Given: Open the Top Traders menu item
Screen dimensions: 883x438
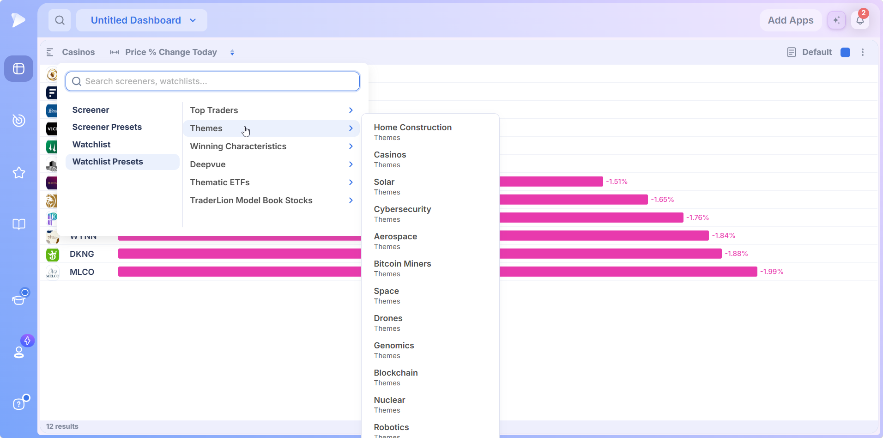Looking at the screenshot, I should 271,110.
